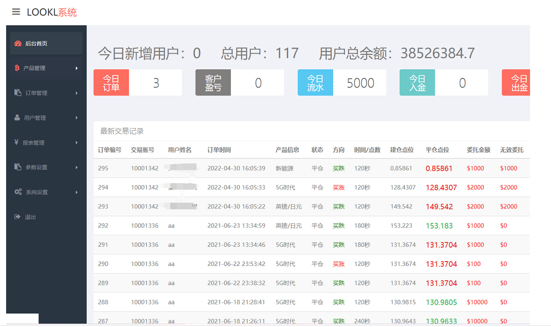This screenshot has width=551, height=327.
Task: Click 买涨 direction in order 294 row
Action: tap(339, 187)
